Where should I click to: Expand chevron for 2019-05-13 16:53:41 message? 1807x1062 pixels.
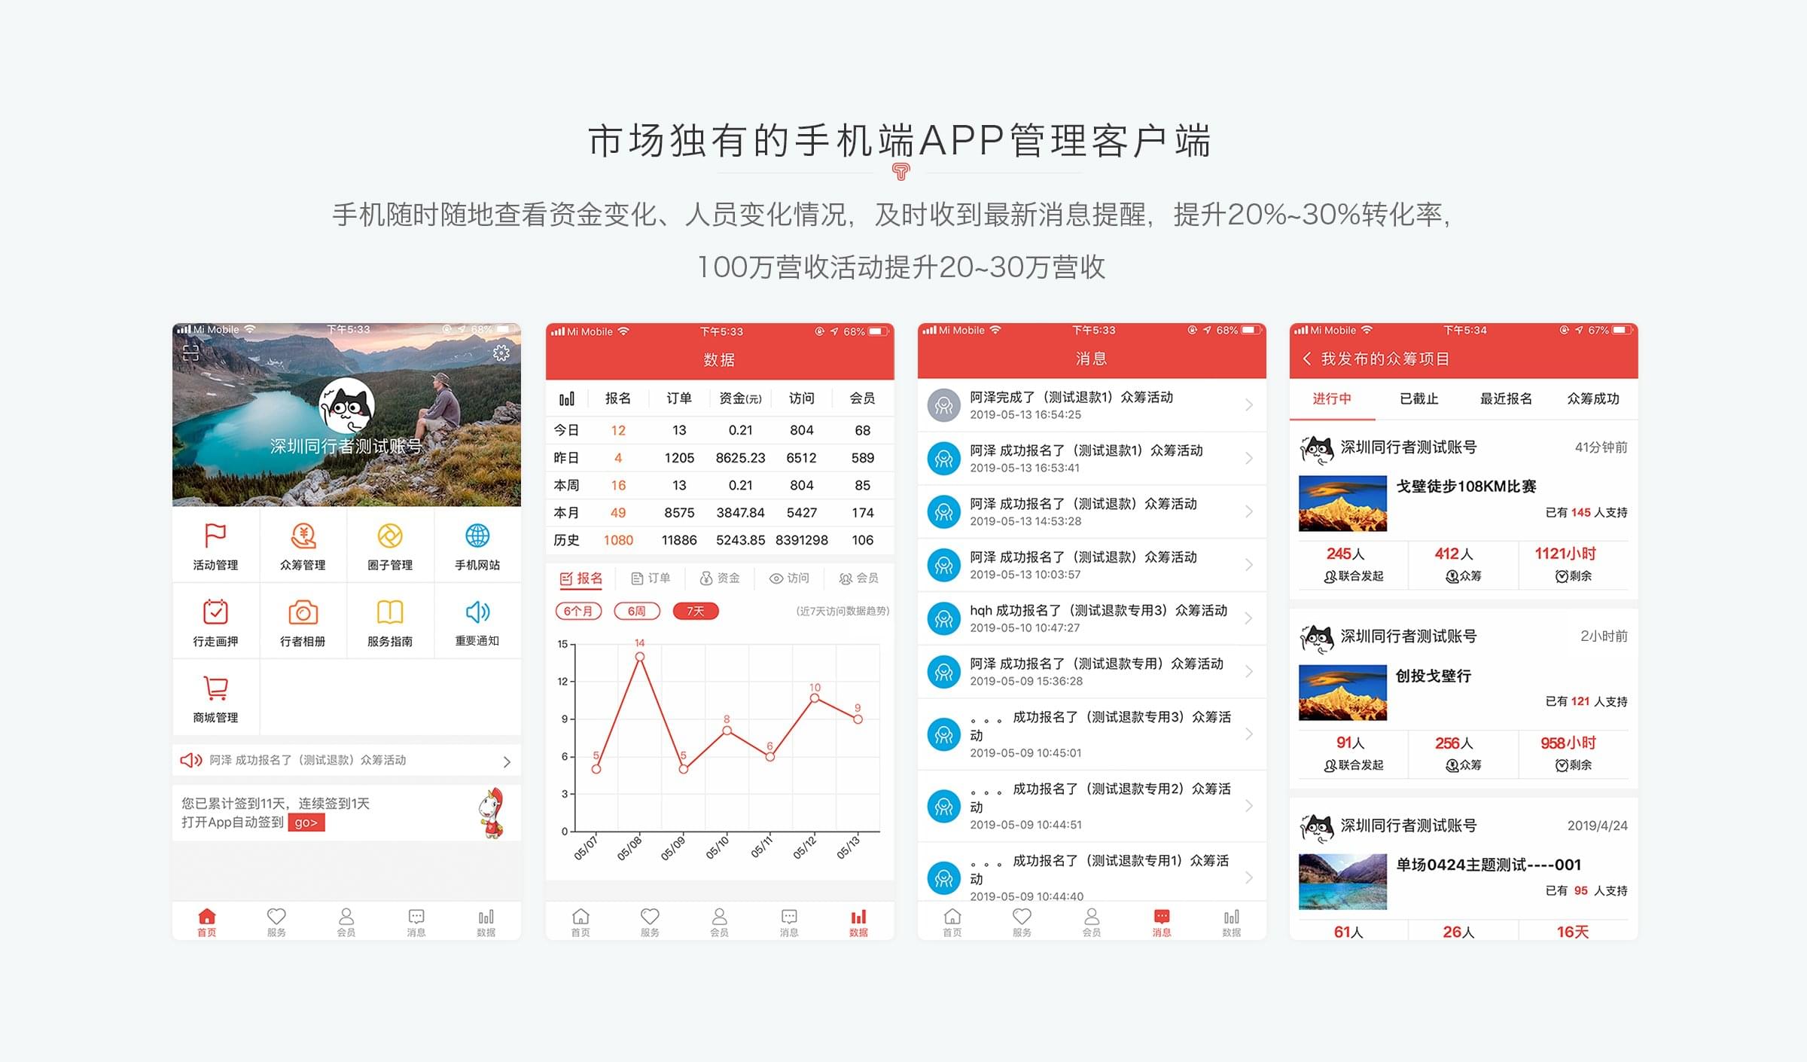tap(1249, 458)
